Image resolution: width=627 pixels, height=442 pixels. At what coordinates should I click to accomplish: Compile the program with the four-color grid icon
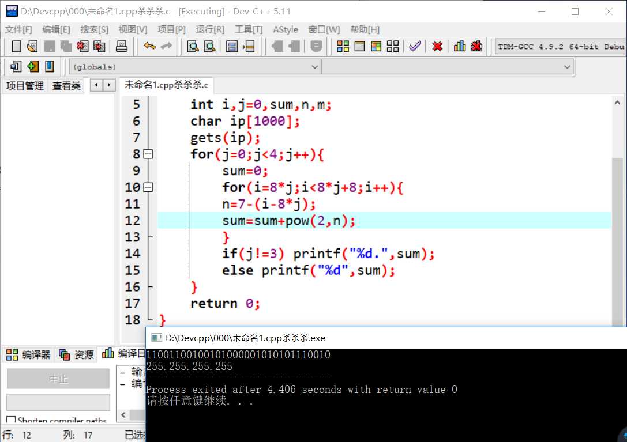[x=343, y=46]
